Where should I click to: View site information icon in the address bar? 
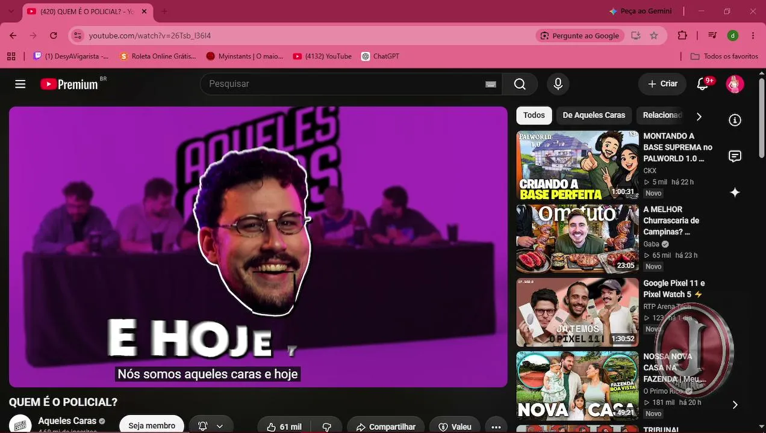coord(77,35)
